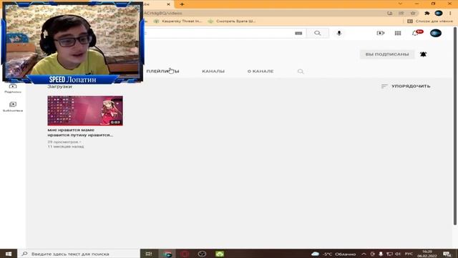Open the taskbar clock and date

tap(427, 254)
